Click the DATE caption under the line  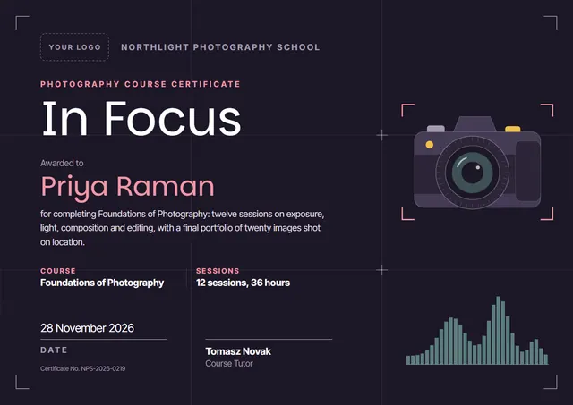[x=54, y=350]
